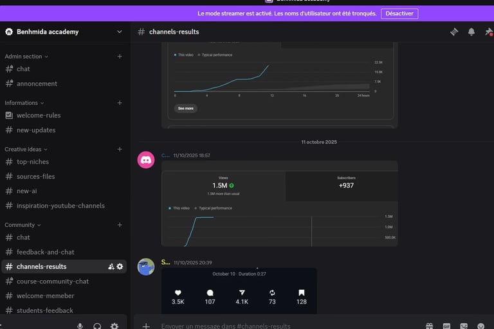Open the Community chat channel

64,237
